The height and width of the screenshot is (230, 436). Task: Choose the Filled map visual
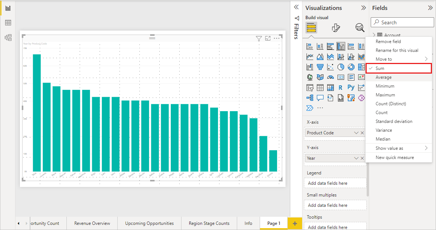coord(320,77)
